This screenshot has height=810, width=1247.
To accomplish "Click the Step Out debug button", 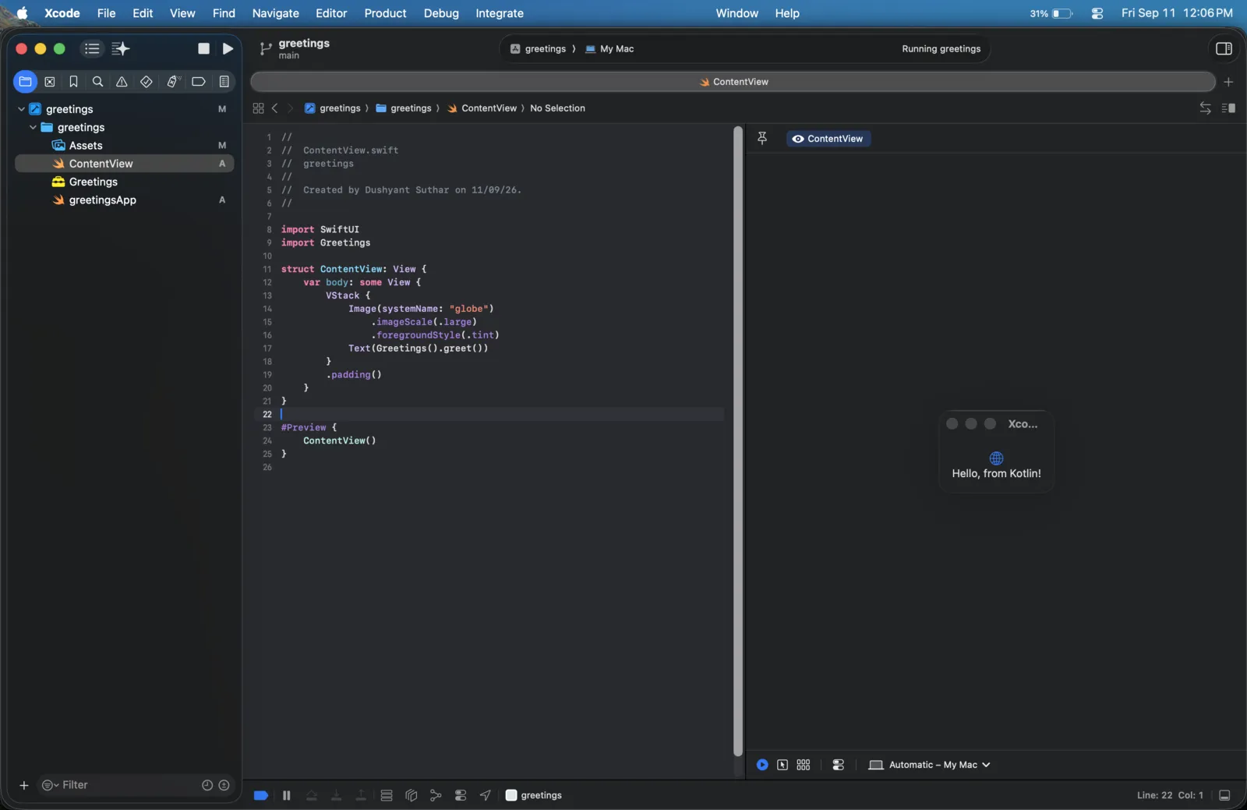I will click(362, 795).
